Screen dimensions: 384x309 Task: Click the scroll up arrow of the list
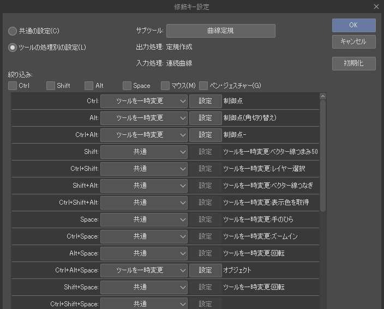[x=323, y=96]
